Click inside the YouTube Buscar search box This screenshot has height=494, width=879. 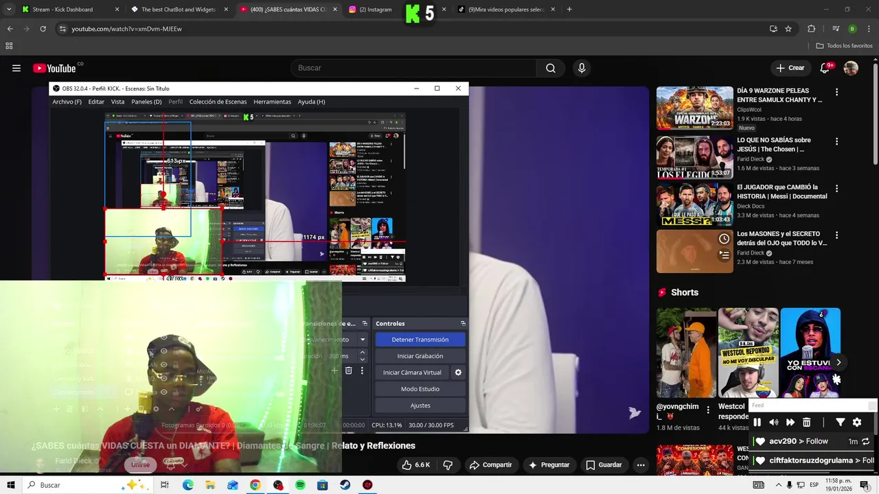pos(413,68)
